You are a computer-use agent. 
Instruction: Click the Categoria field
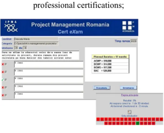[36, 44]
